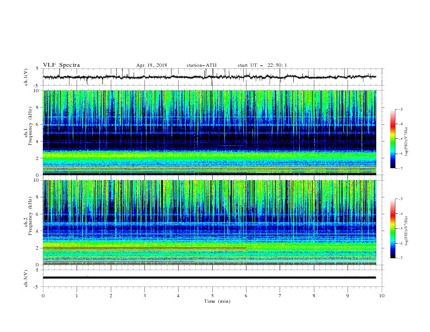Click the 'log(PSD)(V²/Hz)' label beside ch.2 color scale
The image size is (430, 332).
coord(407,231)
